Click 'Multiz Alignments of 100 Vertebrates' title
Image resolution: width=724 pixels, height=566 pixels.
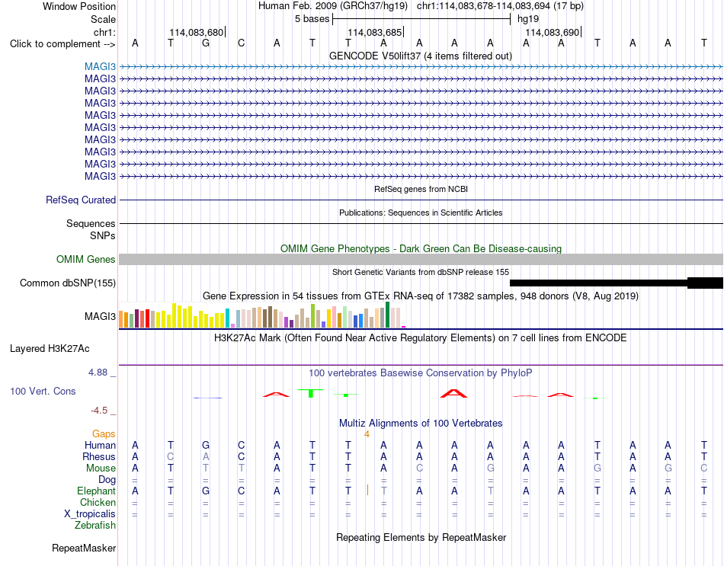(421, 424)
